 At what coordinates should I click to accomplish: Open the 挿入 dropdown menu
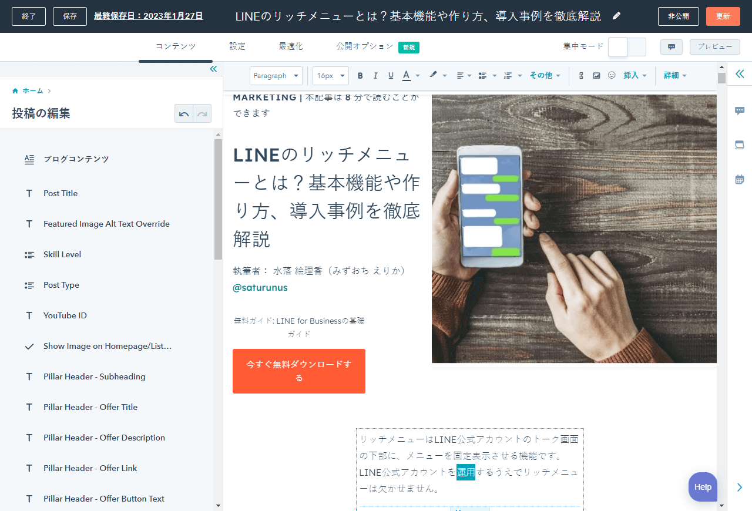click(635, 75)
